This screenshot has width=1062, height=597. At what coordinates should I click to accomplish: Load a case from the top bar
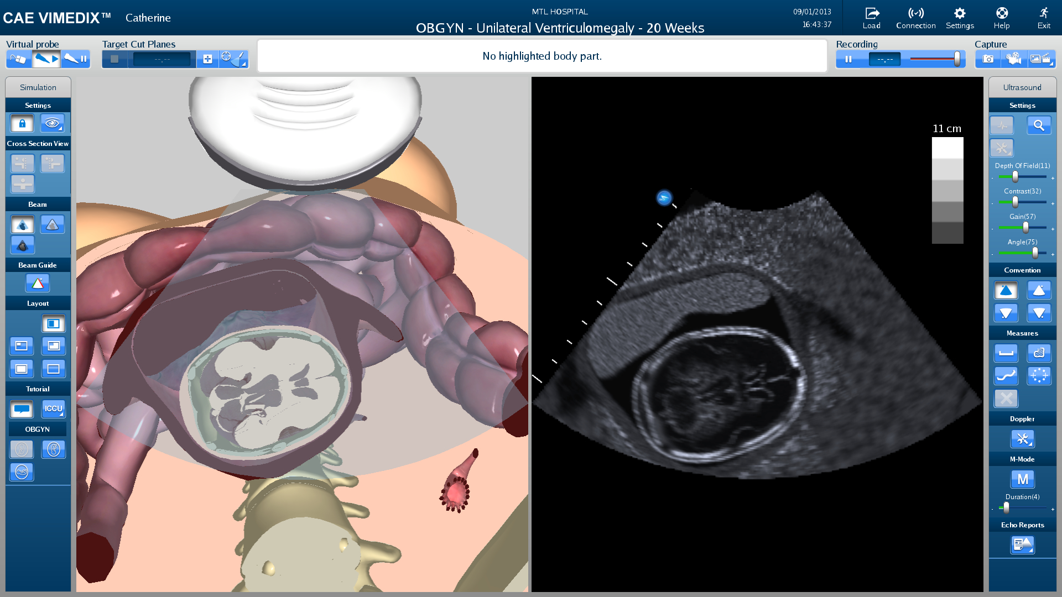pyautogui.click(x=872, y=18)
